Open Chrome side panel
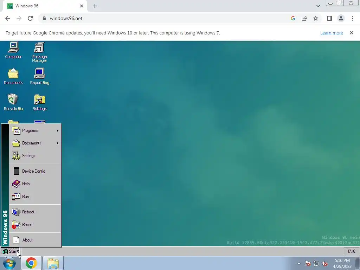The image size is (360, 270). (330, 18)
